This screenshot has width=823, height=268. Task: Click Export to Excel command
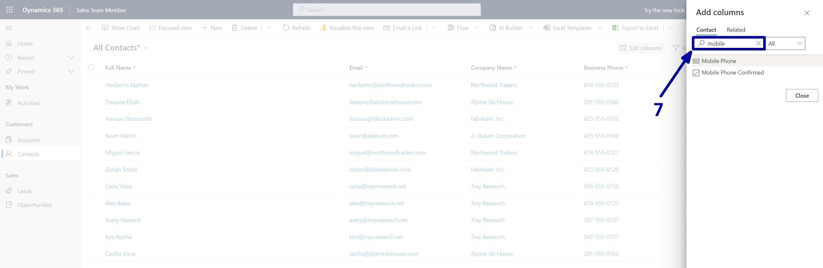pyautogui.click(x=635, y=28)
